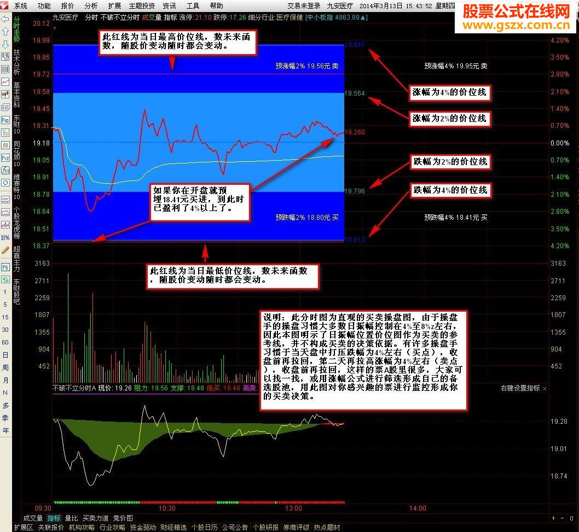The image size is (579, 532).
Task: Open the 资讯 menu
Action: pyautogui.click(x=169, y=6)
